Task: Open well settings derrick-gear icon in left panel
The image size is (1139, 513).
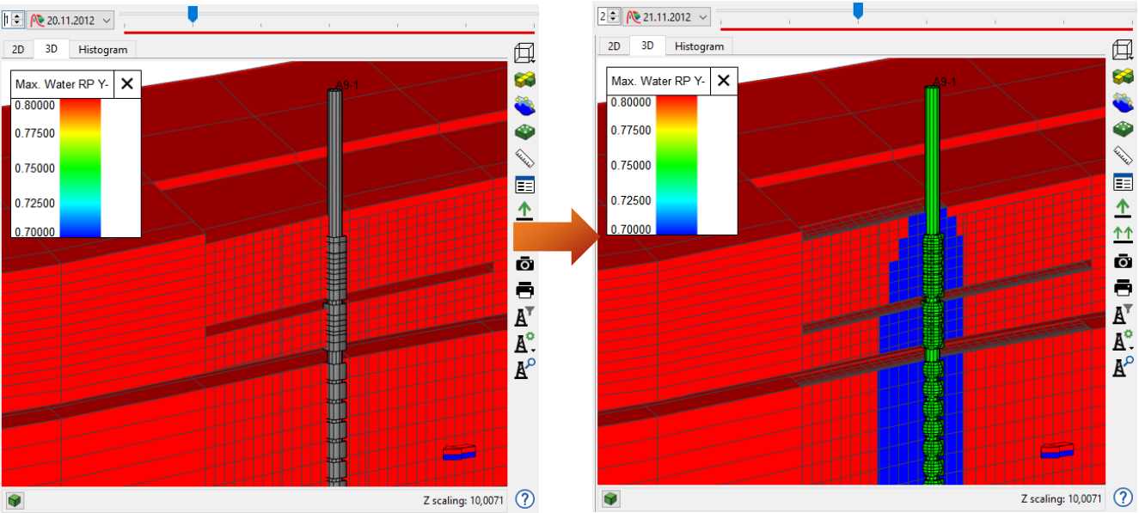Action: click(524, 342)
